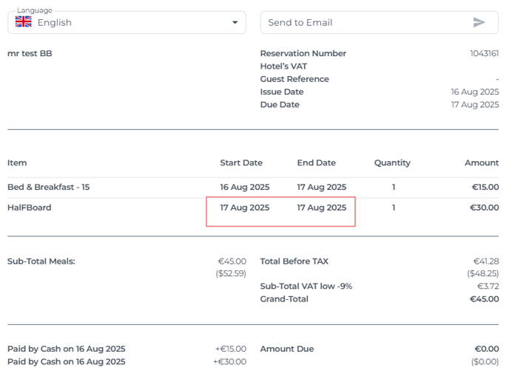The image size is (509, 376).
Task: Click the Amount Due €0.00 value
Action: 487,349
